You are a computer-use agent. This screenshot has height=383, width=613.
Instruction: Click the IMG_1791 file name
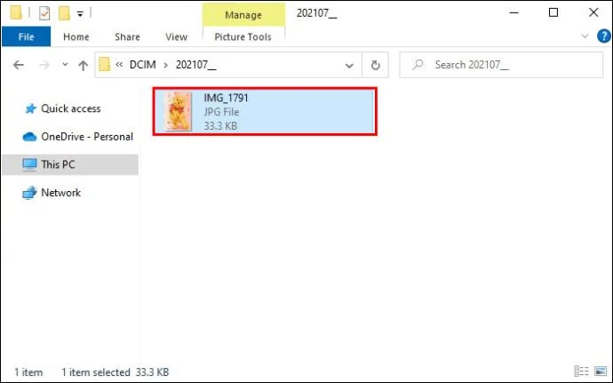(x=226, y=98)
